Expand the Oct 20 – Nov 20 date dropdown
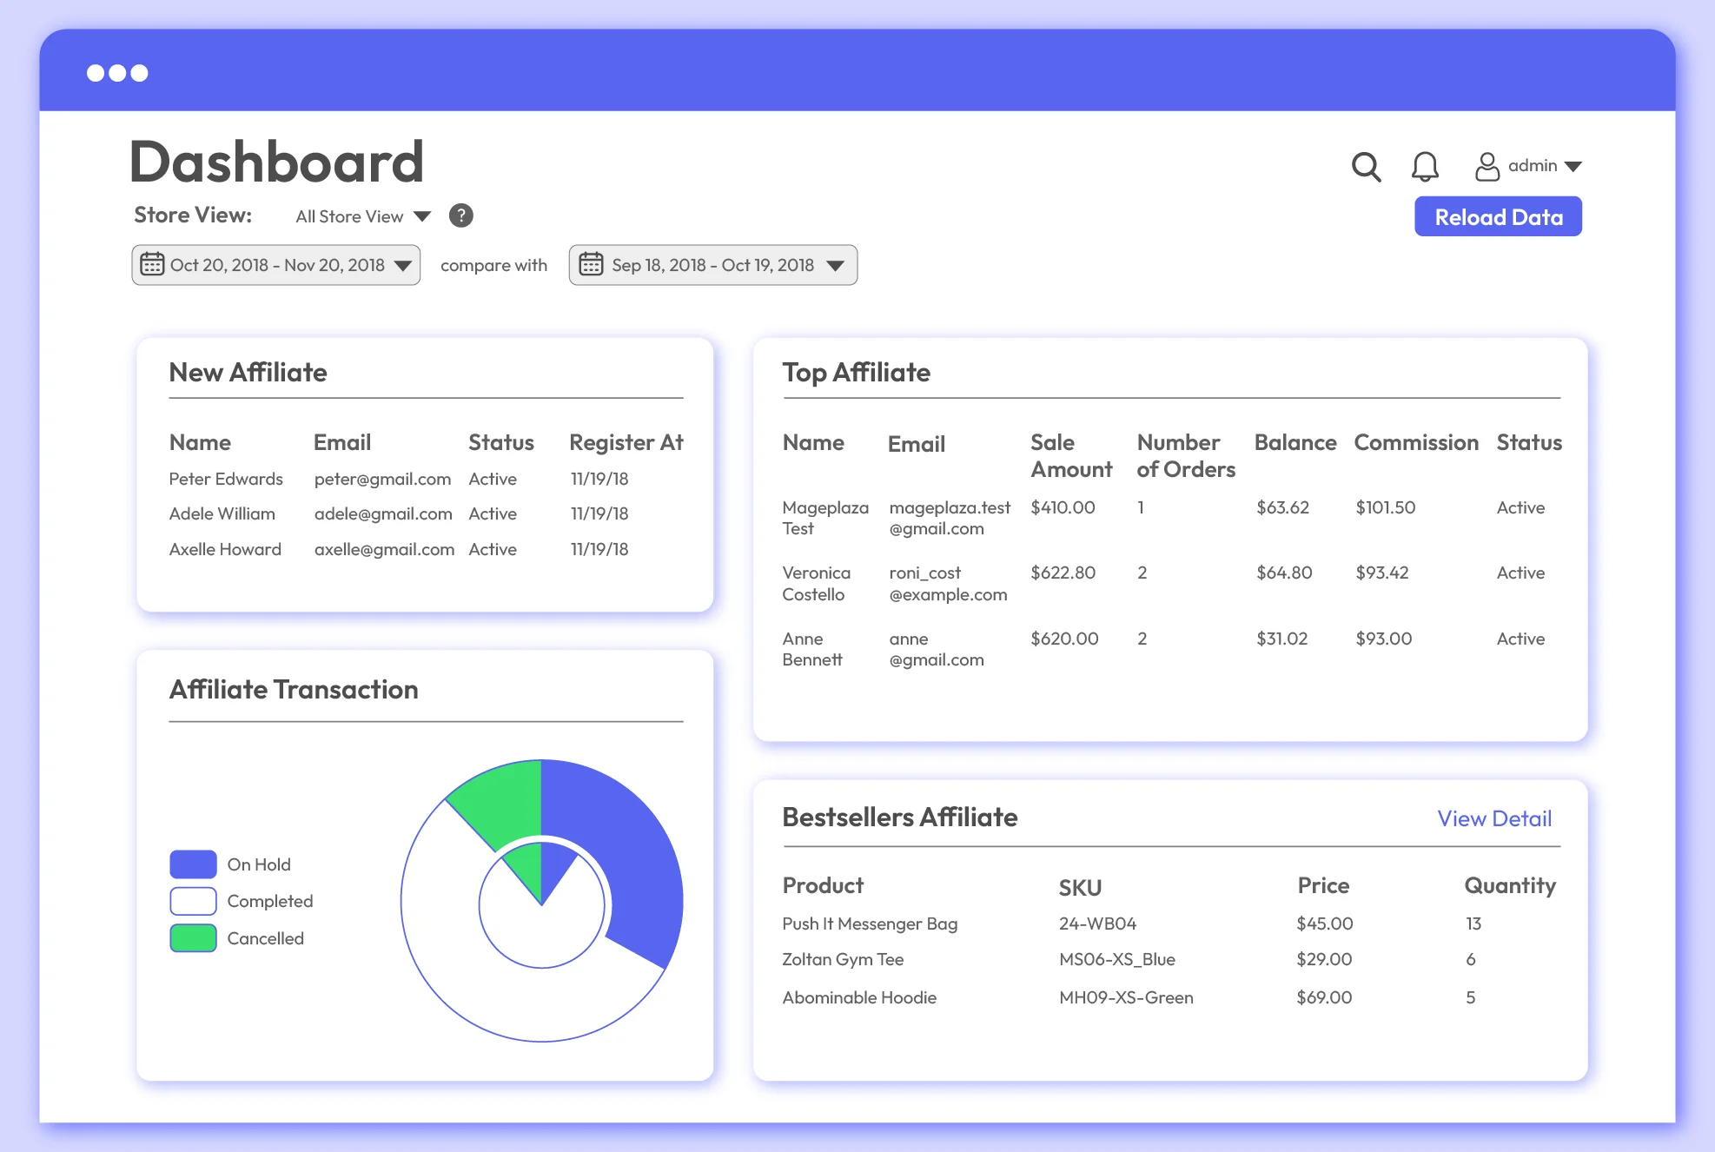This screenshot has height=1152, width=1715. click(402, 265)
